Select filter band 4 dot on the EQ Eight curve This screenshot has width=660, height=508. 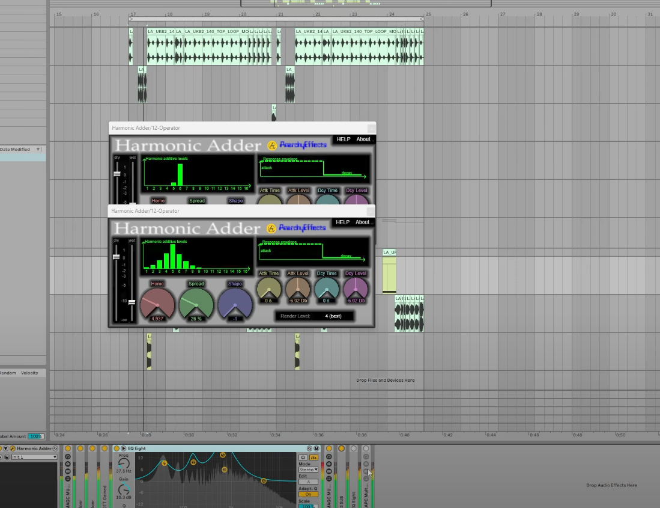click(x=263, y=480)
